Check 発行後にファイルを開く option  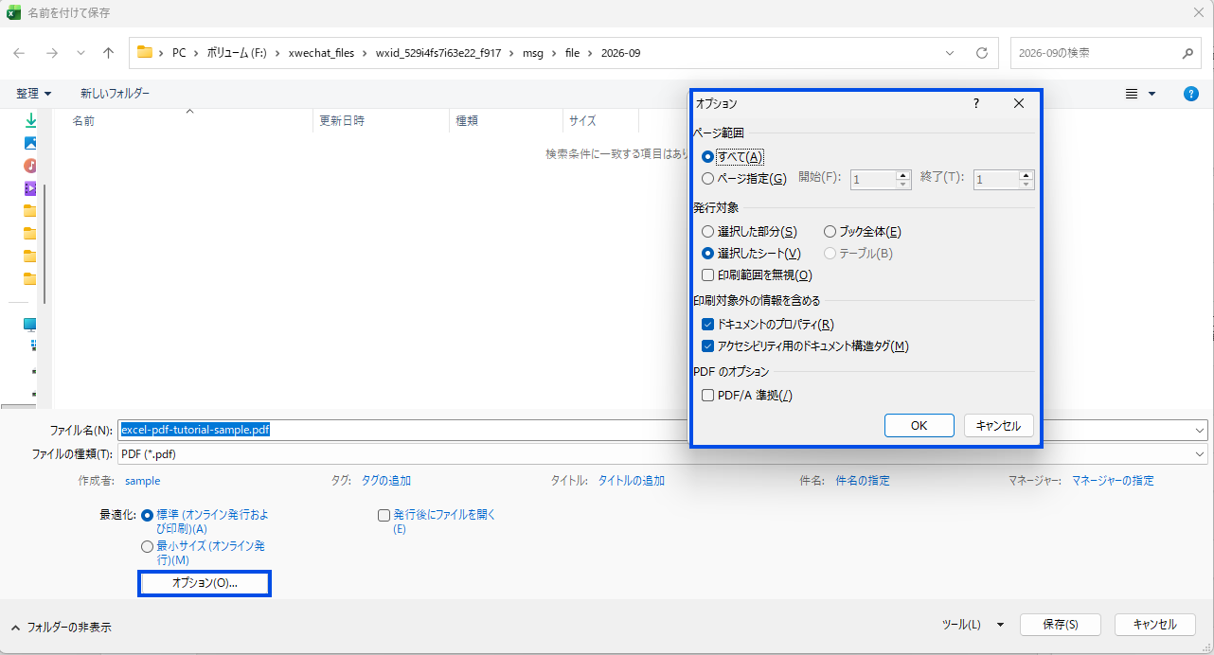click(384, 516)
